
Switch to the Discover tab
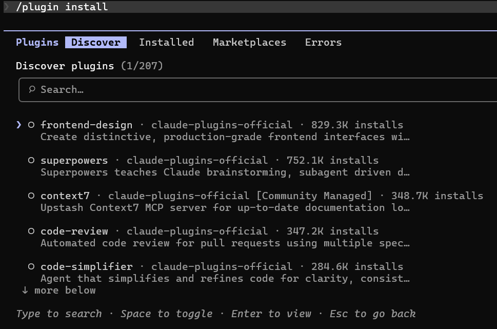pos(96,42)
